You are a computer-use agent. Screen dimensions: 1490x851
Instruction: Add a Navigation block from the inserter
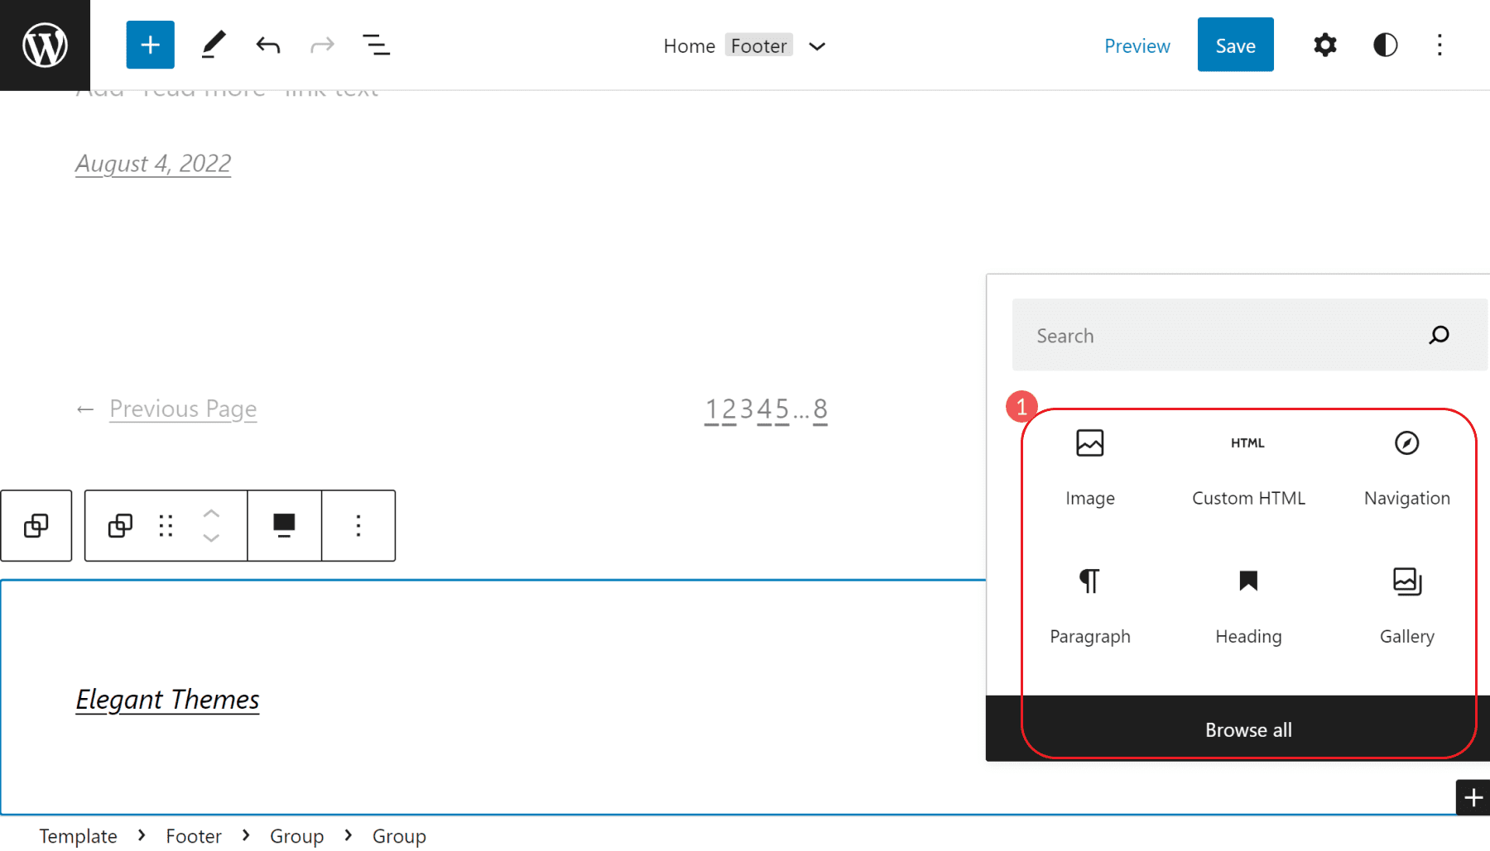click(1406, 467)
